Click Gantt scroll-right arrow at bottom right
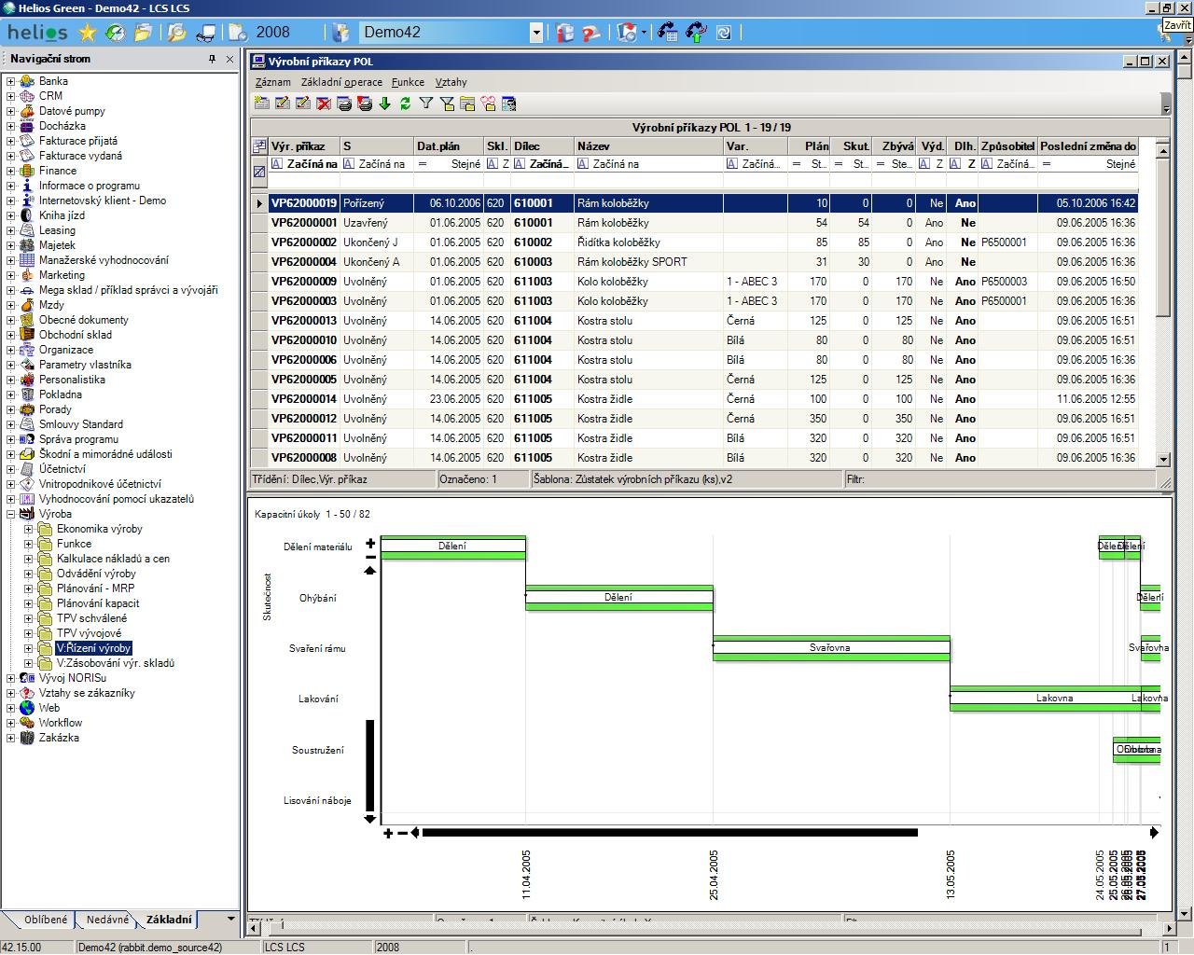Viewport: 1194px width, 955px height. point(1154,833)
